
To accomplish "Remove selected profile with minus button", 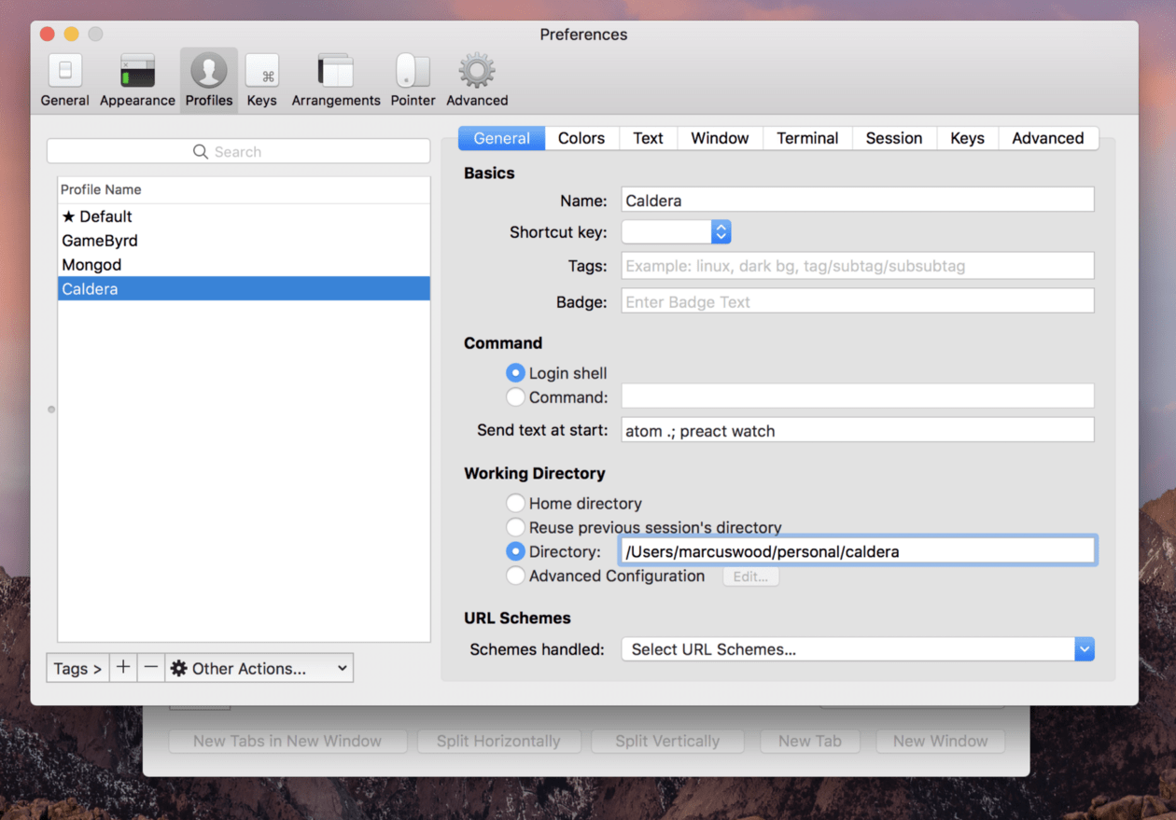I will [x=151, y=667].
